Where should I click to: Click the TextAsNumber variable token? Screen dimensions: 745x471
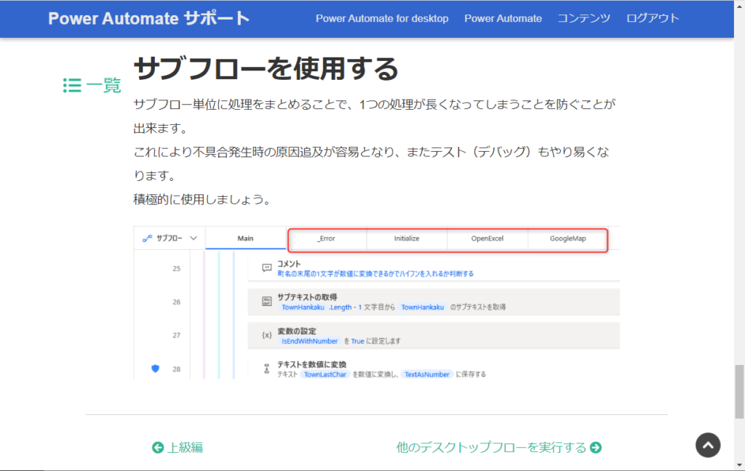(427, 374)
